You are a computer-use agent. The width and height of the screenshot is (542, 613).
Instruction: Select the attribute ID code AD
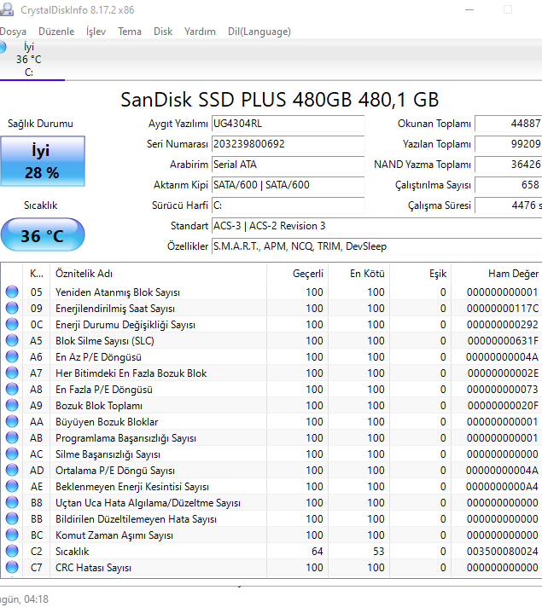[x=37, y=471]
